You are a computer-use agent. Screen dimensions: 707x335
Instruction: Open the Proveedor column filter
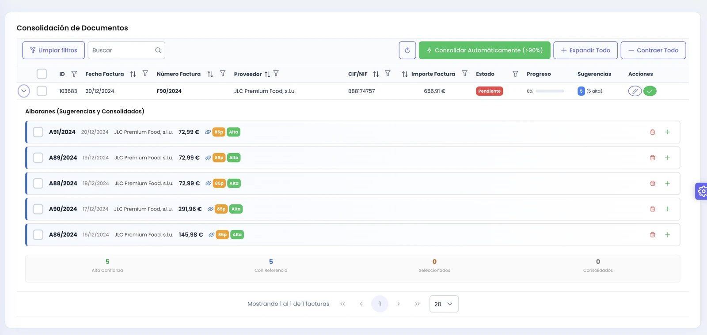click(x=276, y=73)
